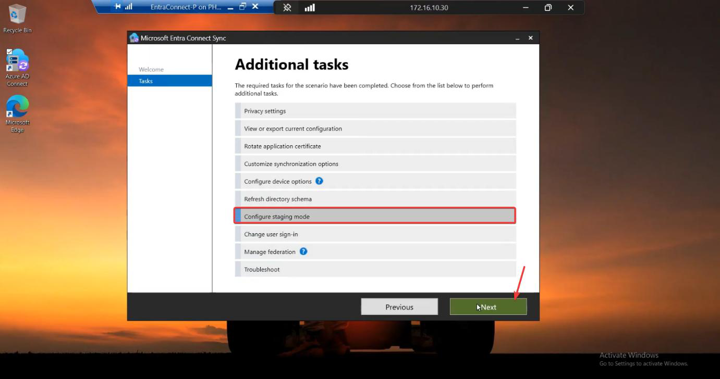Select the Welcome step in sidebar
Image resolution: width=720 pixels, height=379 pixels.
151,69
